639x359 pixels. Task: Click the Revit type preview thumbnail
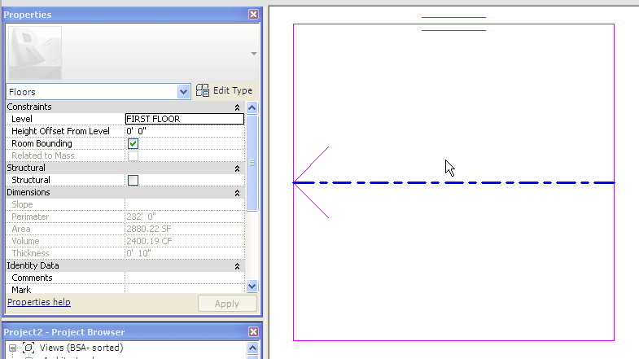35,53
